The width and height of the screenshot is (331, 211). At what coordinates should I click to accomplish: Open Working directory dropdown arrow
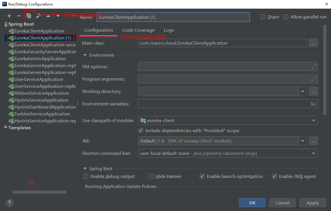pos(303,92)
